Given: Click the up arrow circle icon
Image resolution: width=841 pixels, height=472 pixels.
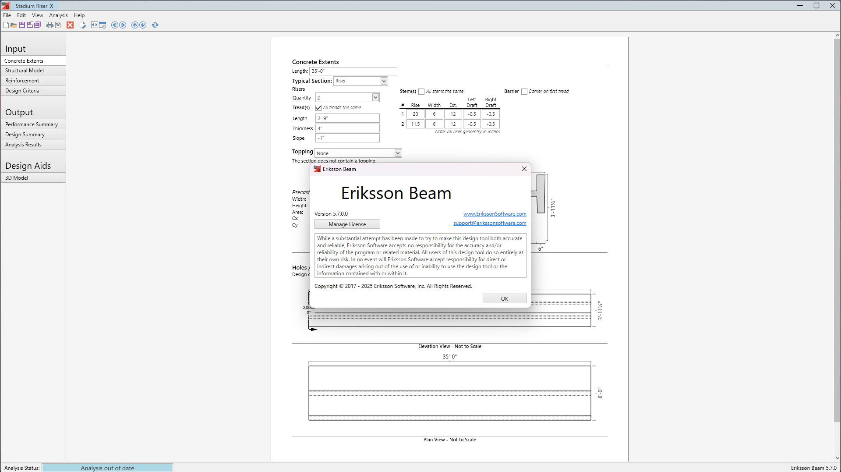Looking at the screenshot, I should (135, 25).
